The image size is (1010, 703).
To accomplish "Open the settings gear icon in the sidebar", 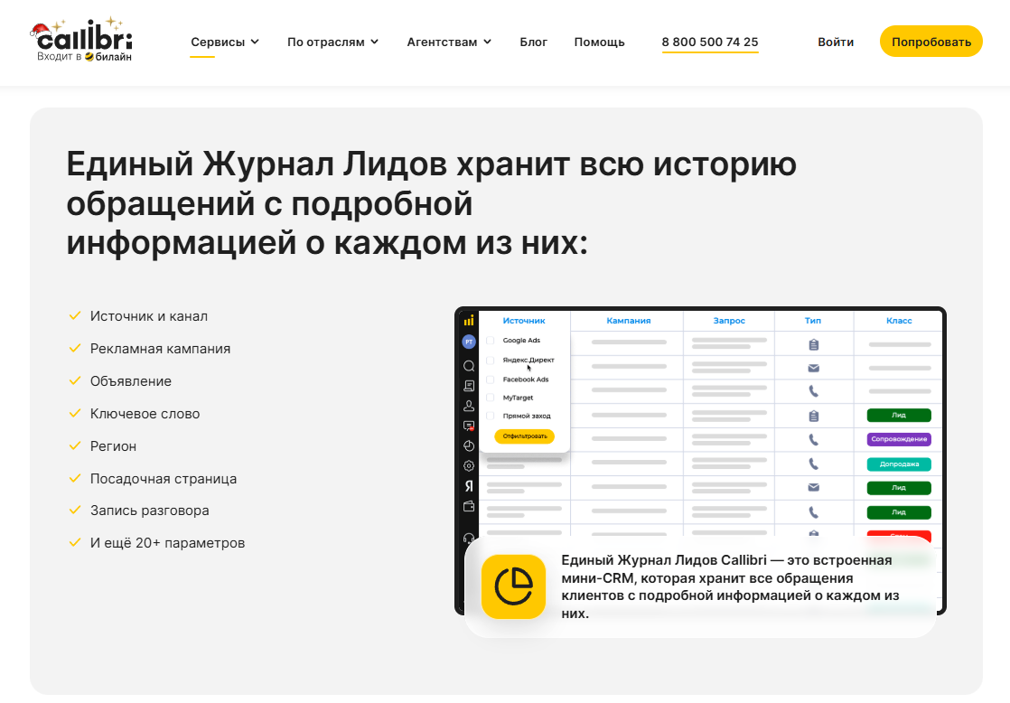I will 468,465.
